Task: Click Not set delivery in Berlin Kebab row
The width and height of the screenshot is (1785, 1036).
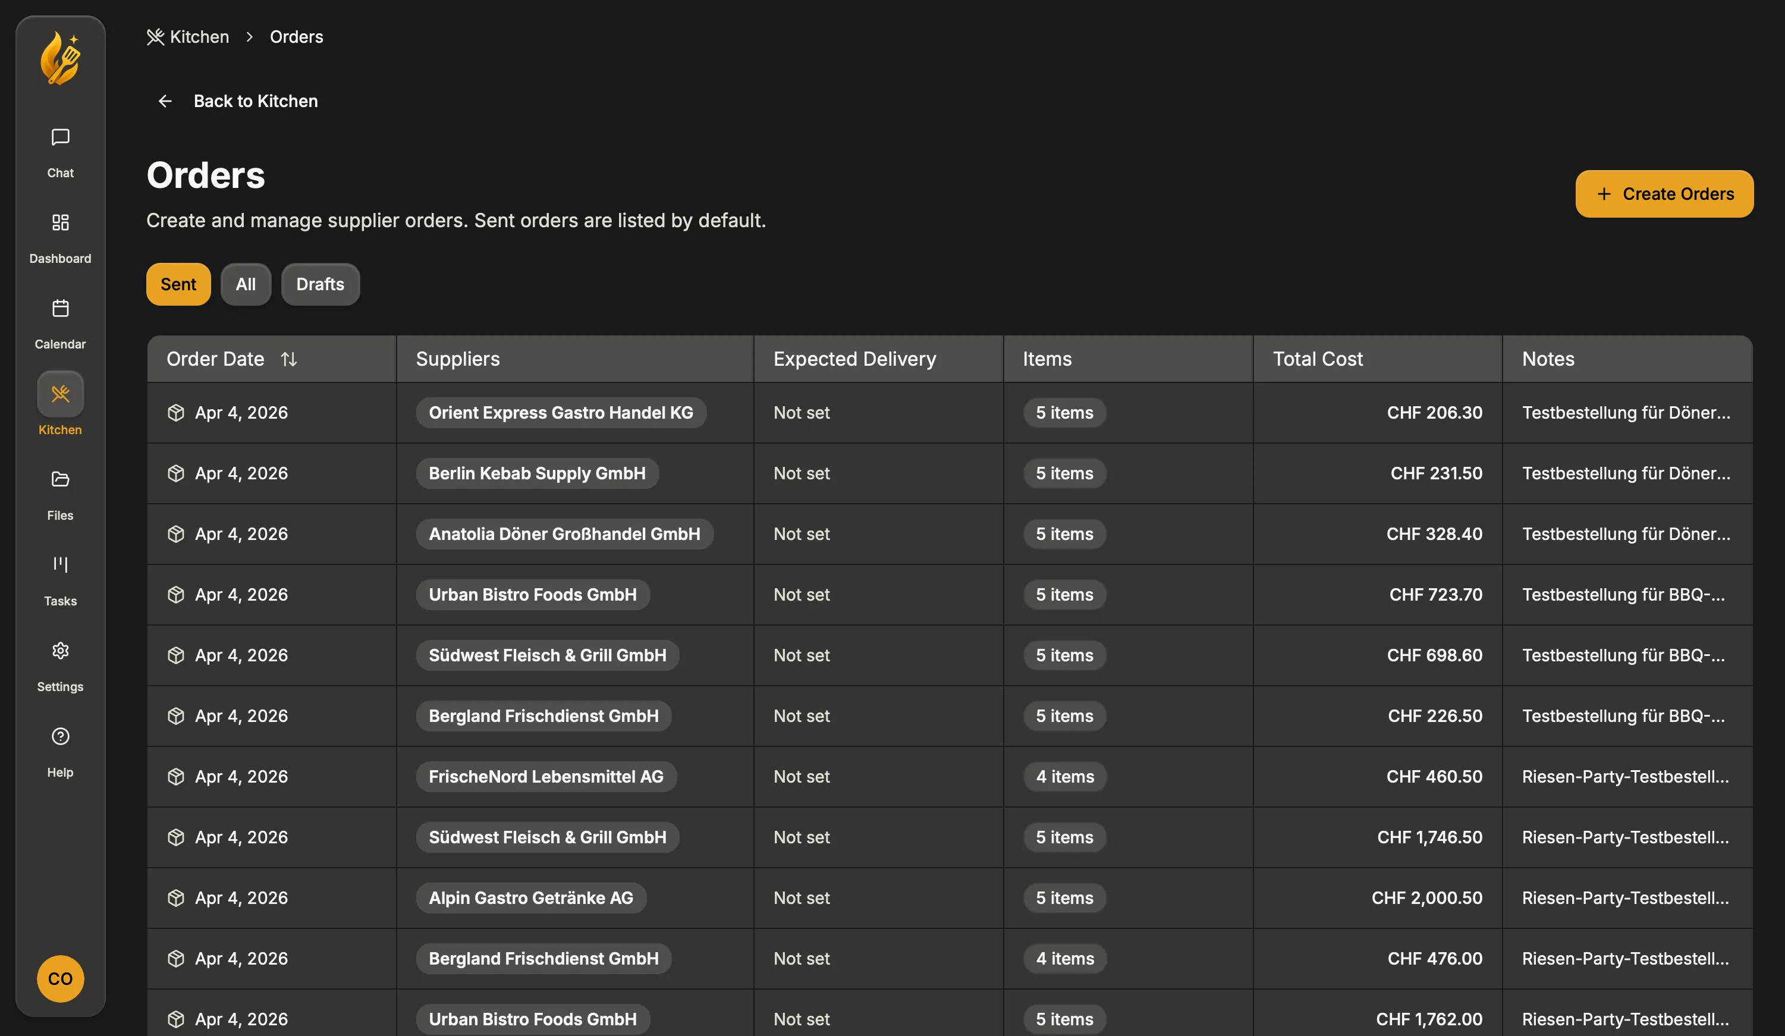Action: (x=801, y=473)
